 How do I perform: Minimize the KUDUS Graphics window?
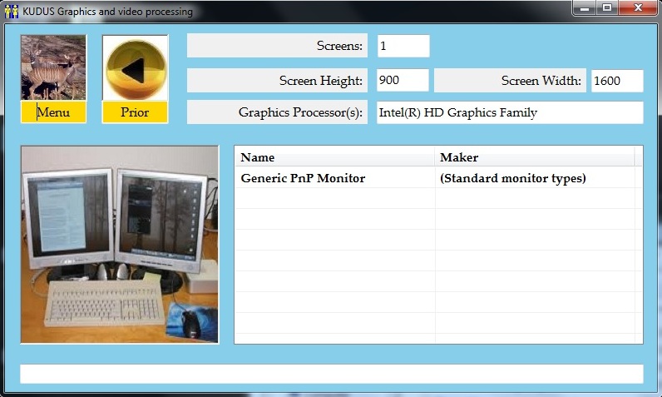click(585, 8)
